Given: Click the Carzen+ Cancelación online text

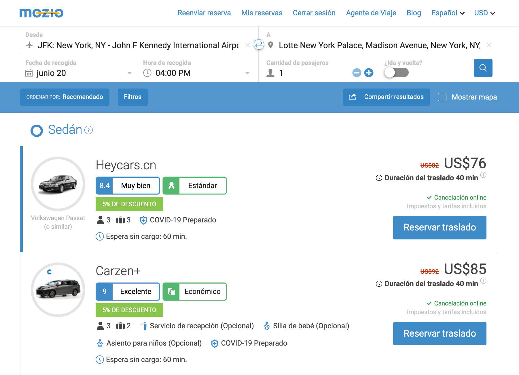Looking at the screenshot, I should 460,303.
